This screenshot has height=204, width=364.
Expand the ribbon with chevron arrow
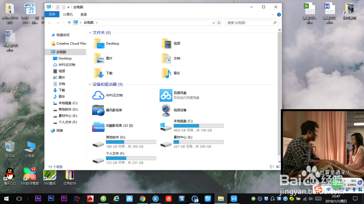(x=273, y=15)
